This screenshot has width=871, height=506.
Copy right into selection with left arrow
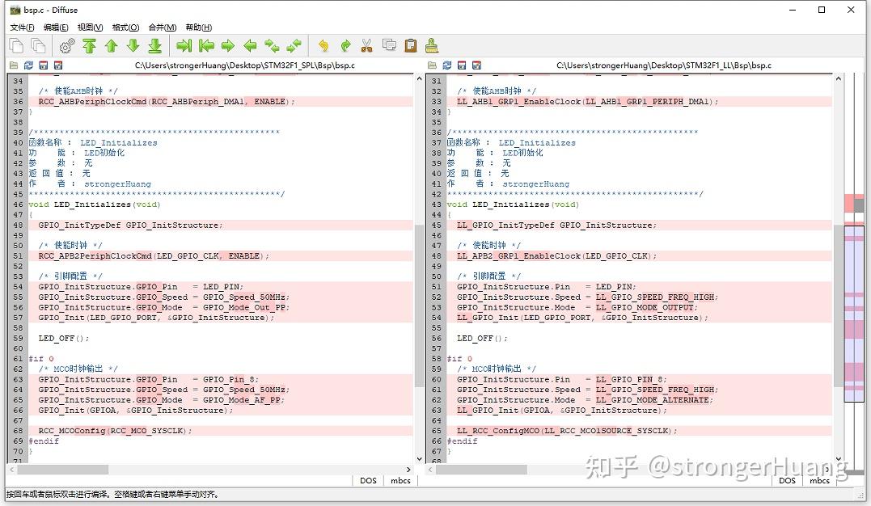pyautogui.click(x=250, y=45)
